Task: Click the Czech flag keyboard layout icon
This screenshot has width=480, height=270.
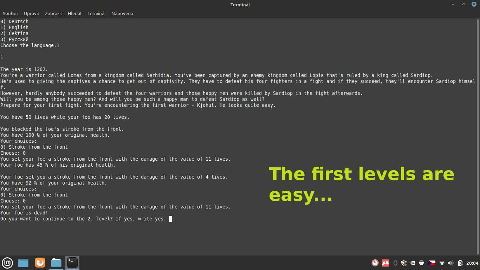Action: coord(432,263)
